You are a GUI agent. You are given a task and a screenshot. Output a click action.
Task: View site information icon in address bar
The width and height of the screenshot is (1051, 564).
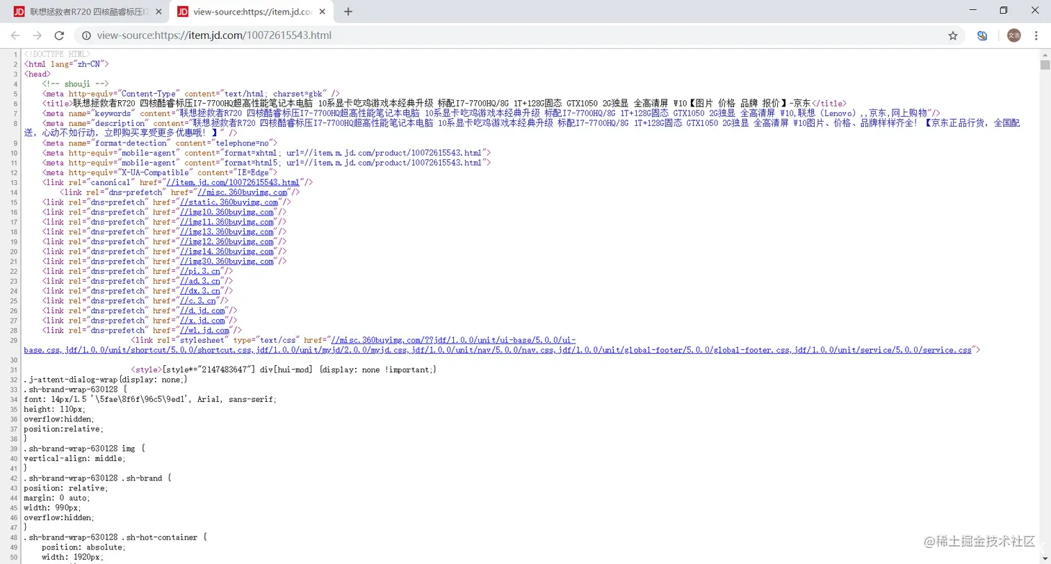87,35
